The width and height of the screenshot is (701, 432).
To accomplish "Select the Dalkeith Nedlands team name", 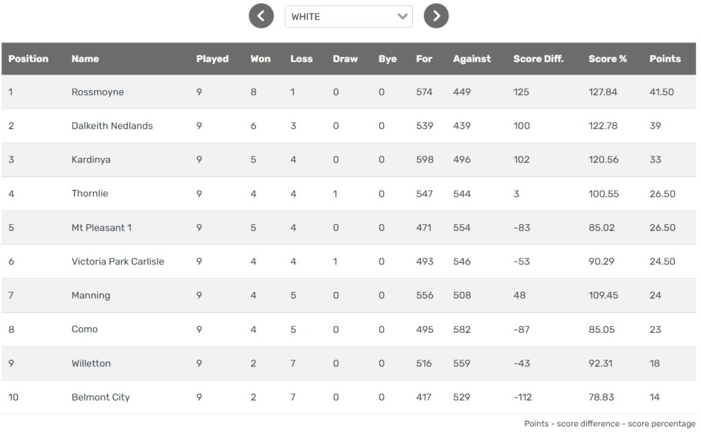I will (x=112, y=126).
